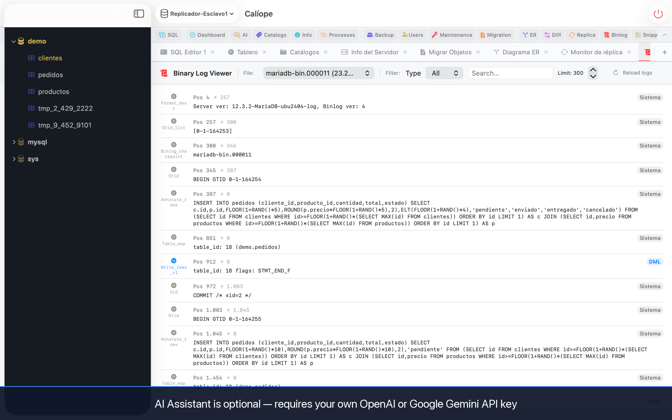Open the binlog file selector mariadb-bin.000011
This screenshot has height=420, width=672.
[318, 73]
